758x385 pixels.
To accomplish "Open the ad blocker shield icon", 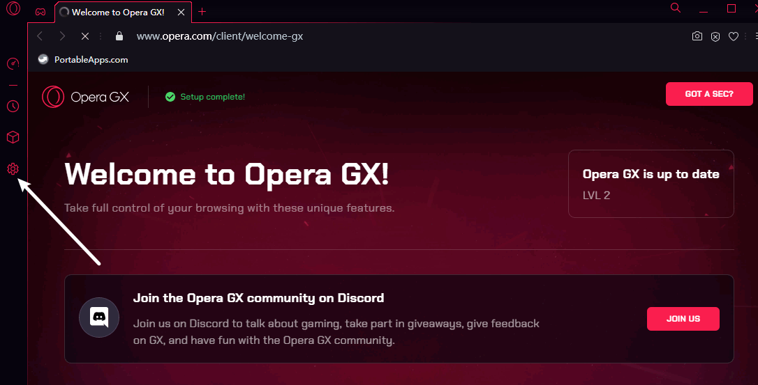I will 715,37.
